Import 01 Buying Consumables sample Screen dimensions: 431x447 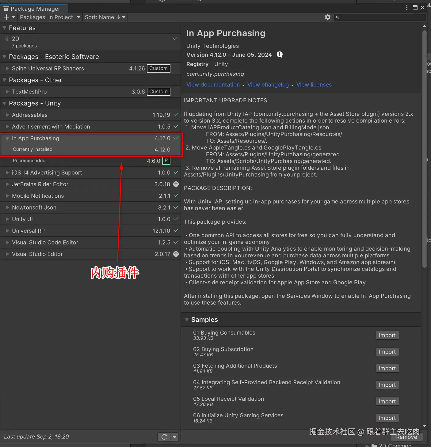click(387, 335)
